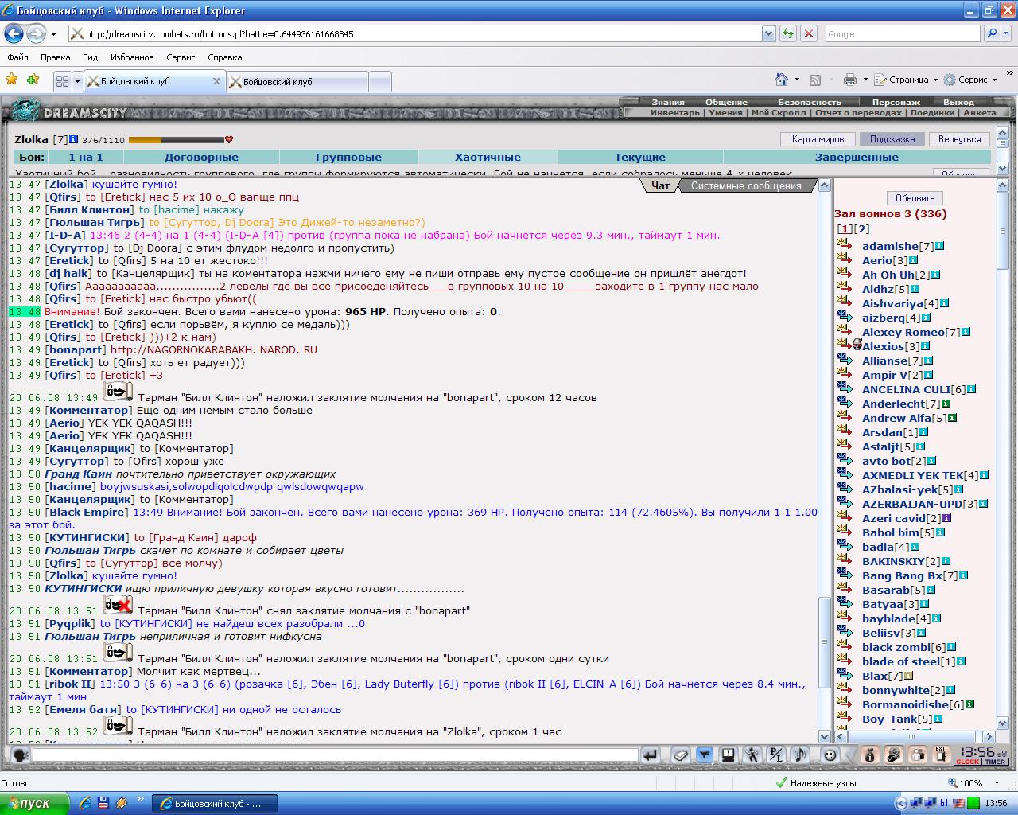Switch the clock to TIMER mode

coord(995,762)
